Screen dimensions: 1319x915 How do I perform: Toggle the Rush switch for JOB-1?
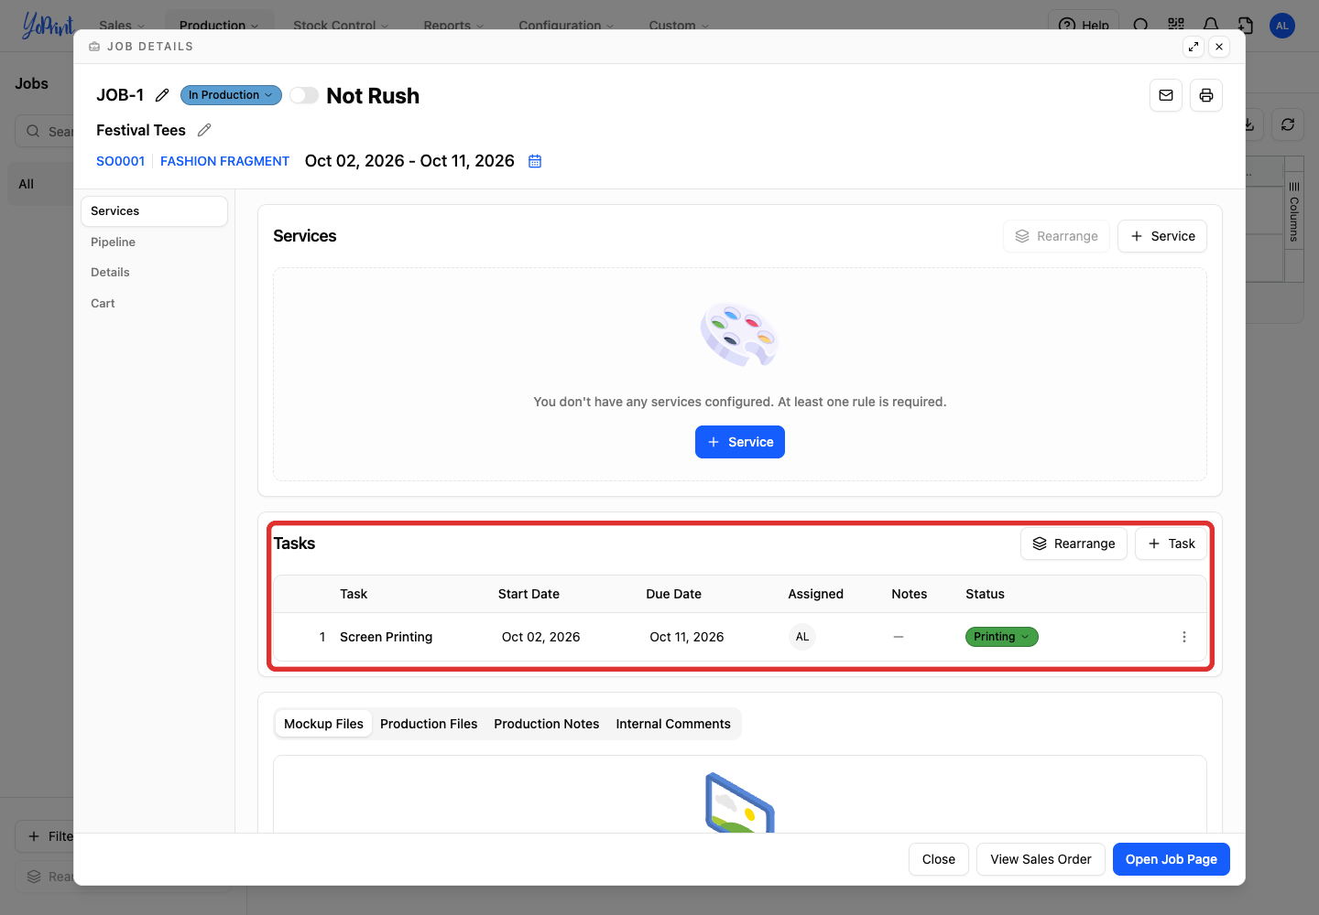click(x=304, y=95)
